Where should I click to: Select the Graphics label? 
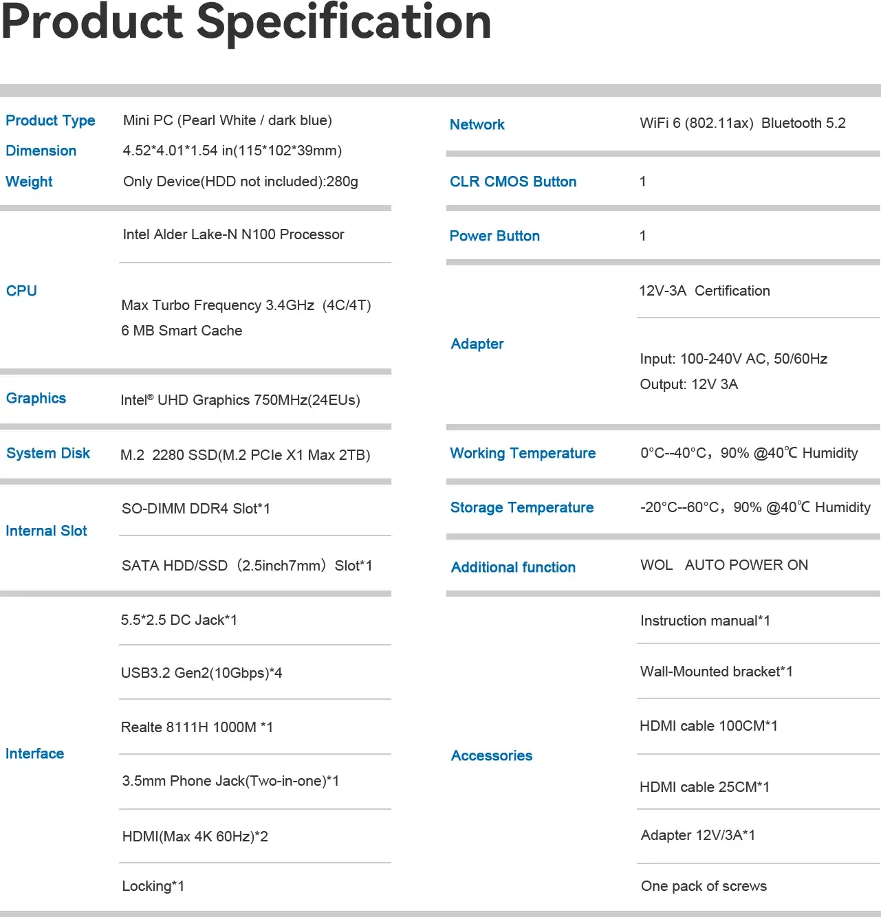36,399
